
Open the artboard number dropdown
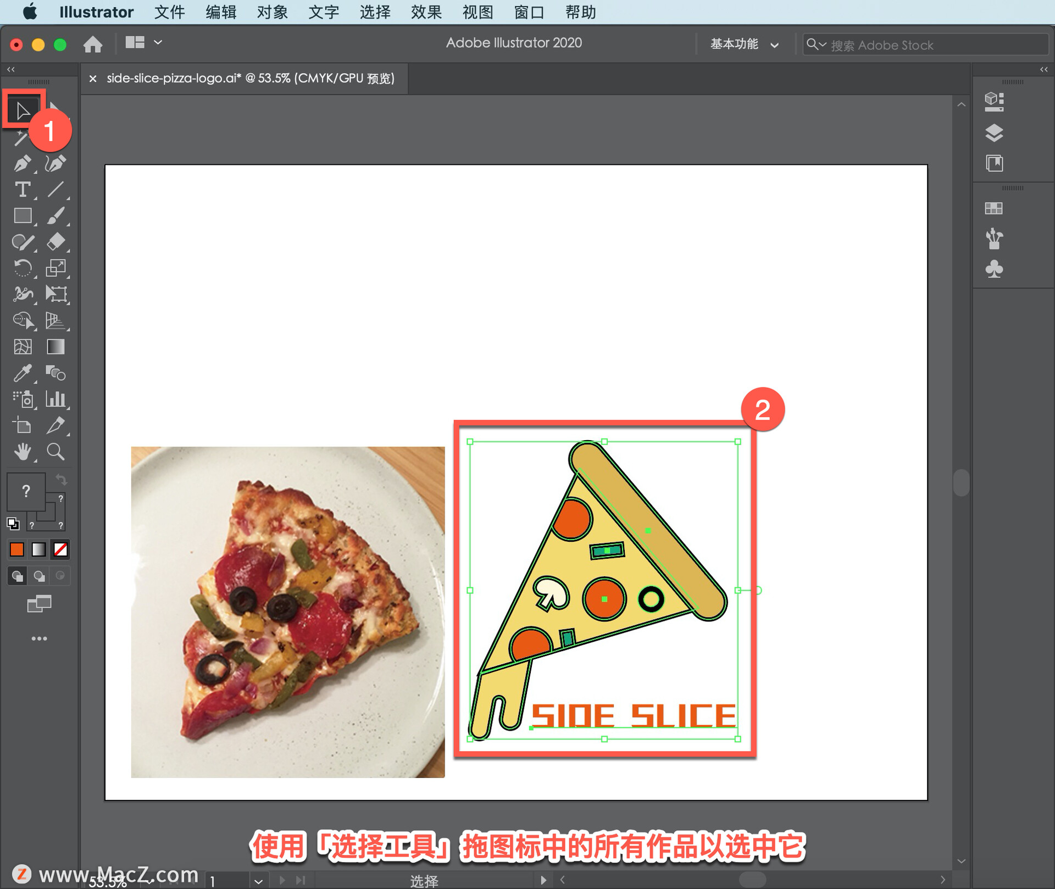258,881
